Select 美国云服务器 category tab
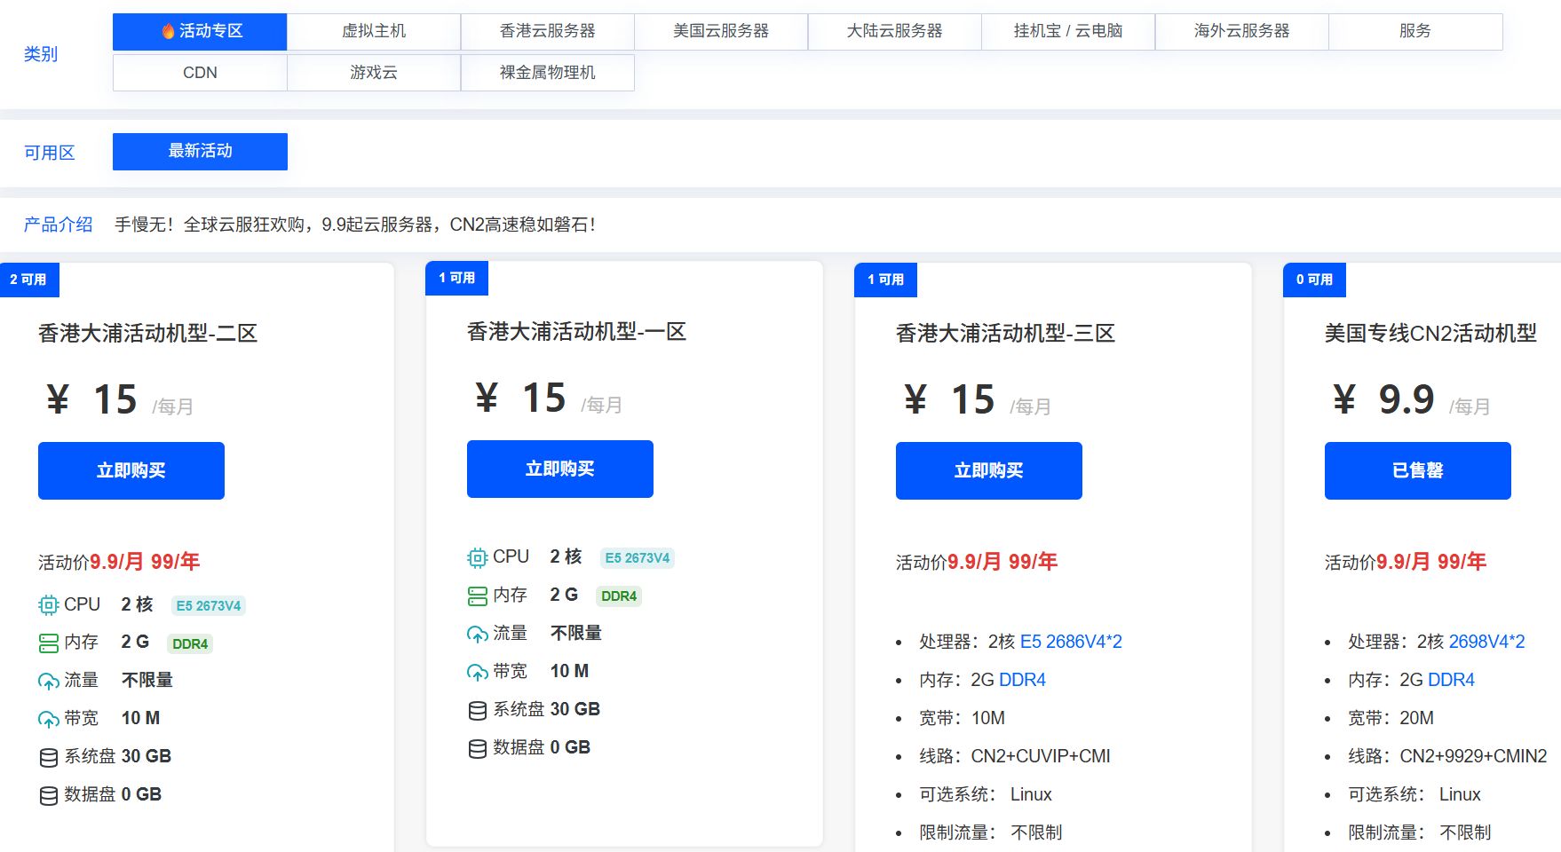This screenshot has width=1561, height=852. point(721,31)
